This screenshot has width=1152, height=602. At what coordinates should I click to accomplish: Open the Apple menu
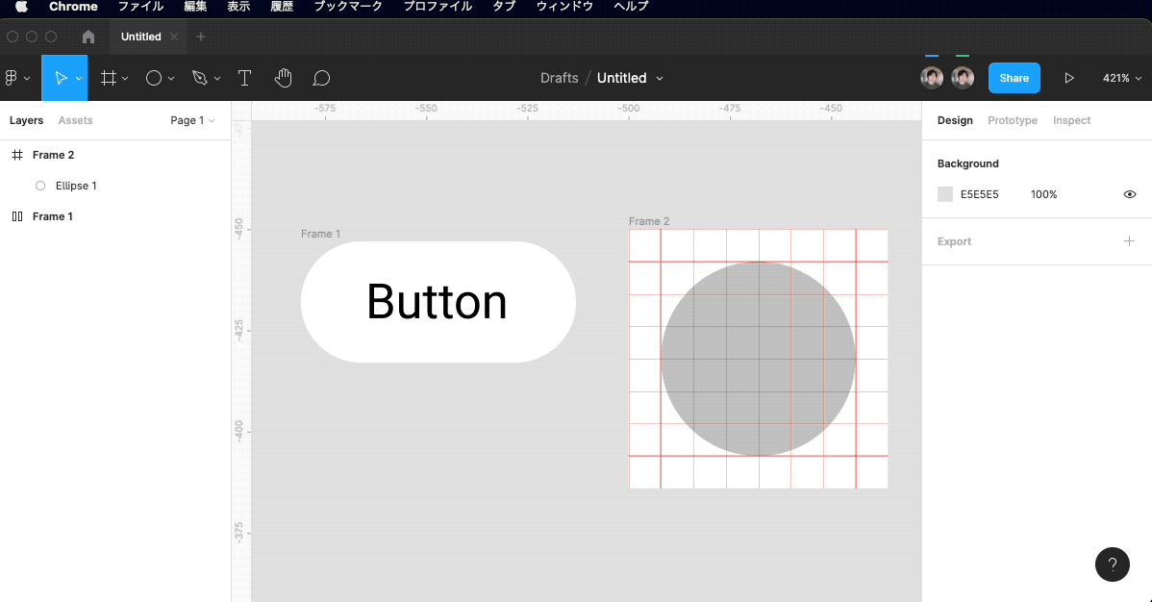(x=21, y=7)
